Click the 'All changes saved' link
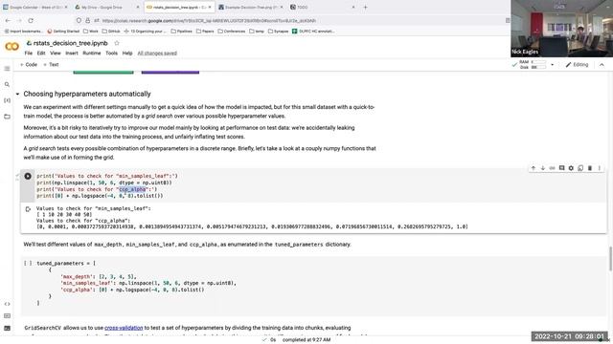The width and height of the screenshot is (613, 344). point(157,54)
